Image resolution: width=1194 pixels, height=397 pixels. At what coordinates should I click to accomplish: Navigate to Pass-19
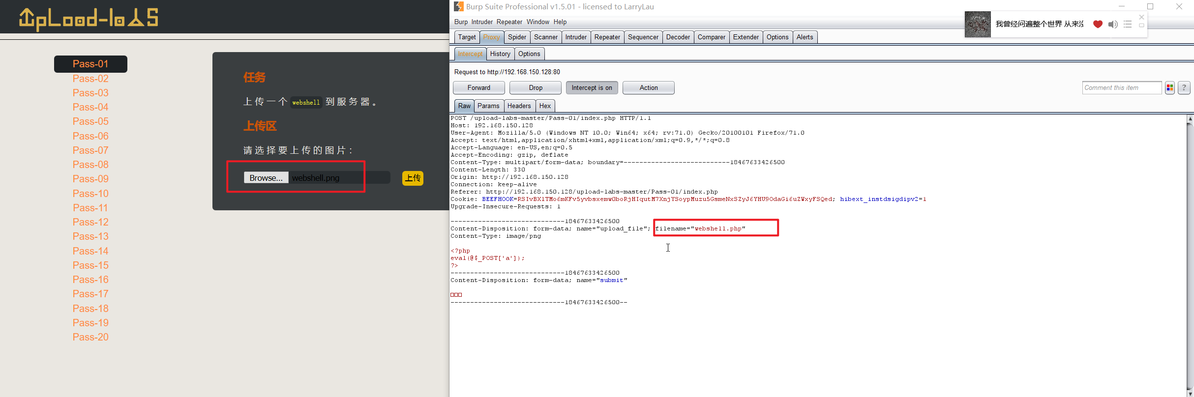90,323
